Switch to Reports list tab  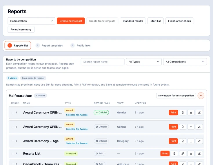(x=18, y=45)
